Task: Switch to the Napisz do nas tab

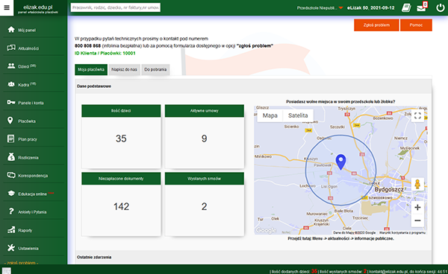Action: point(124,69)
